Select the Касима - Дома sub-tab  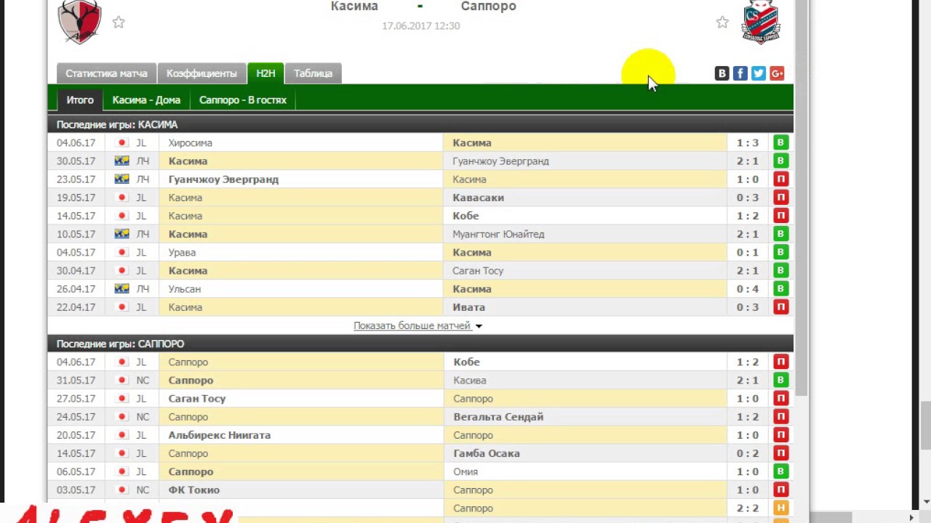coord(146,100)
